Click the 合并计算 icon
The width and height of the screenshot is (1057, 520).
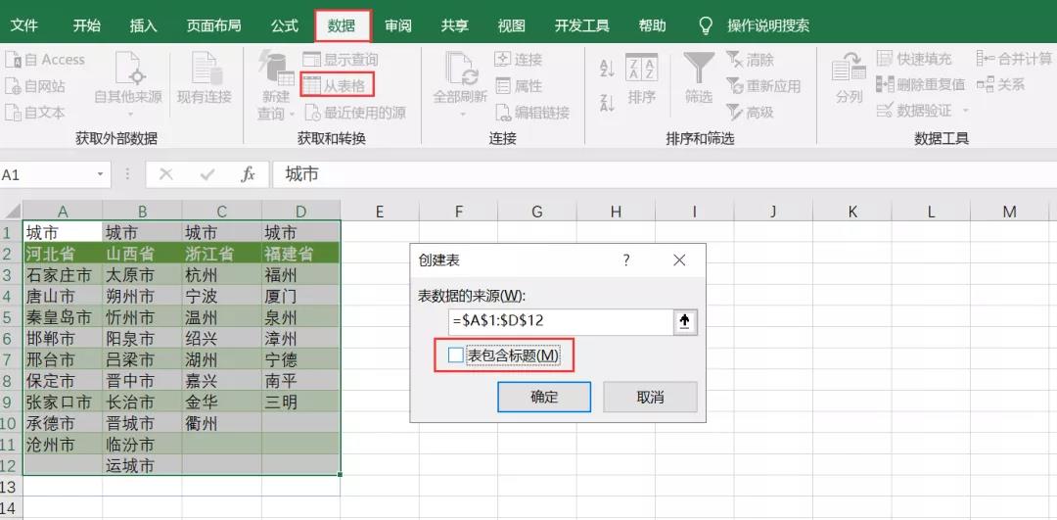(985, 59)
